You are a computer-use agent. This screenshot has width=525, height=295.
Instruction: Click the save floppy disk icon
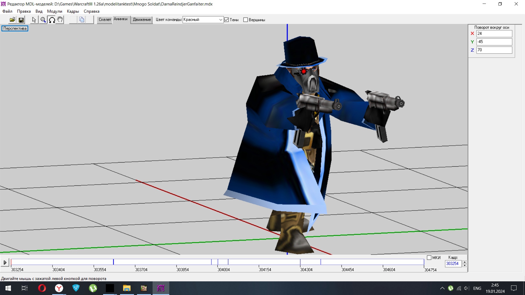pyautogui.click(x=21, y=20)
